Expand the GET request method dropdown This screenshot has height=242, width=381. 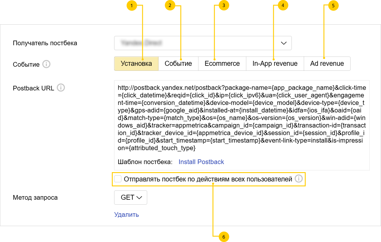[x=131, y=197]
